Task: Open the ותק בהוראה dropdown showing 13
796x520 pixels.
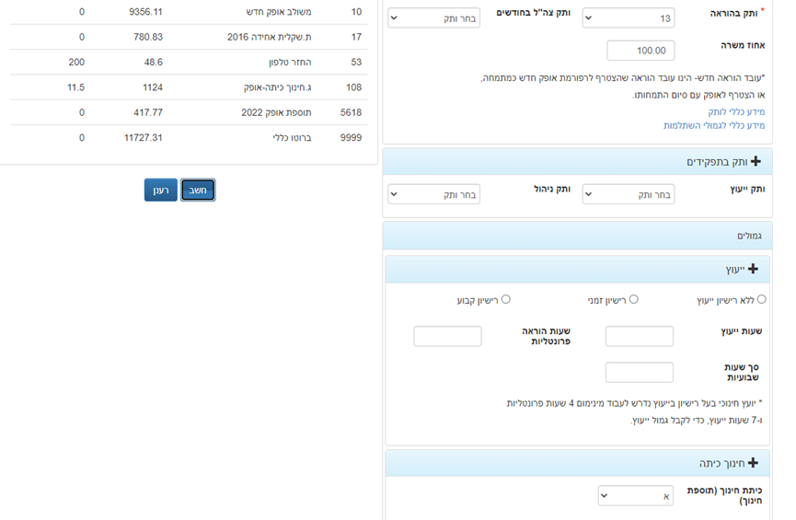Action: click(629, 18)
